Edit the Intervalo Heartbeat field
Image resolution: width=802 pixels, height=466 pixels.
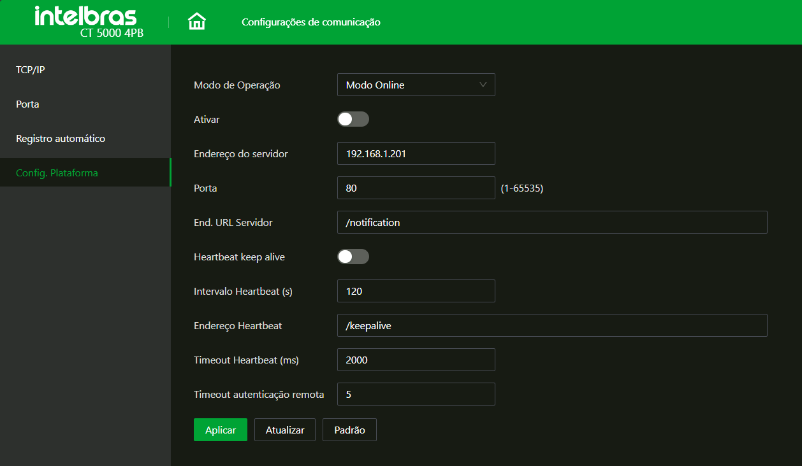[x=416, y=291]
